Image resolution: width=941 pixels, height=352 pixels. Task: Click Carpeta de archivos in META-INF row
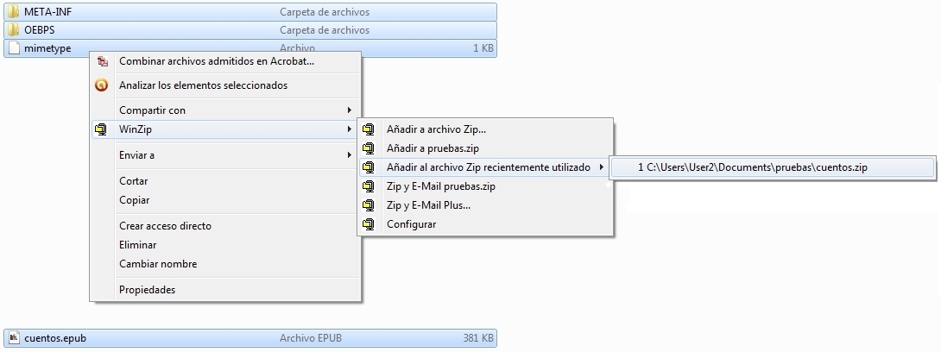[x=325, y=11]
